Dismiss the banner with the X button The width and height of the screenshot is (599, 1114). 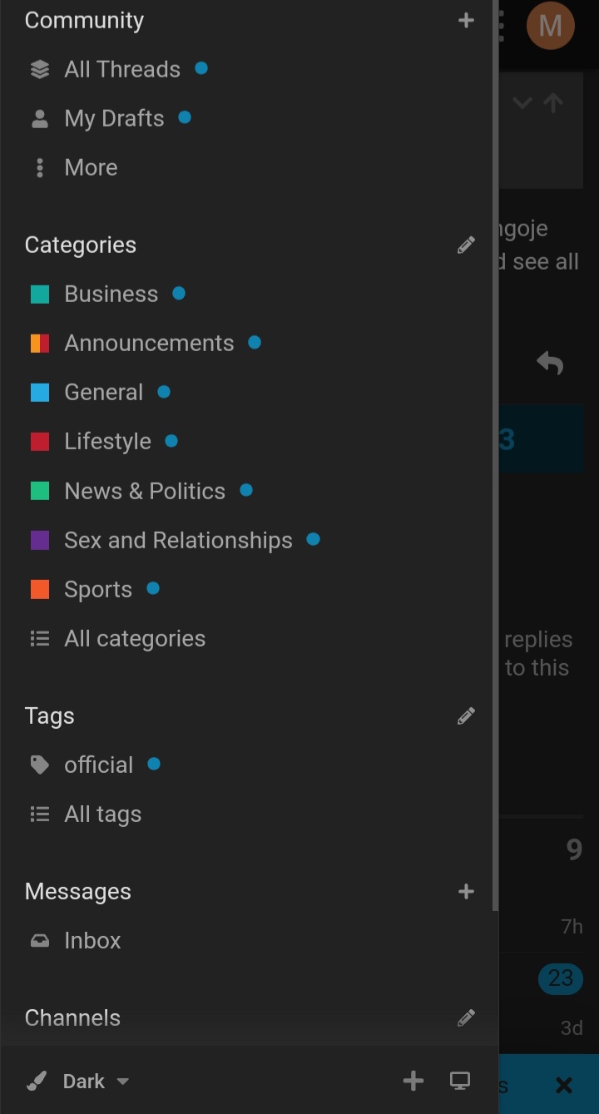pos(563,1085)
